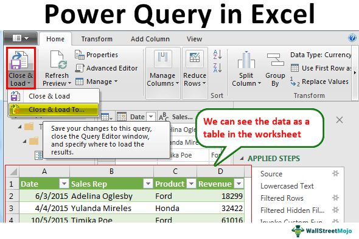Image resolution: width=359 pixels, height=239 pixels.
Task: Select the query table icon in tree
Action: click(x=38, y=155)
